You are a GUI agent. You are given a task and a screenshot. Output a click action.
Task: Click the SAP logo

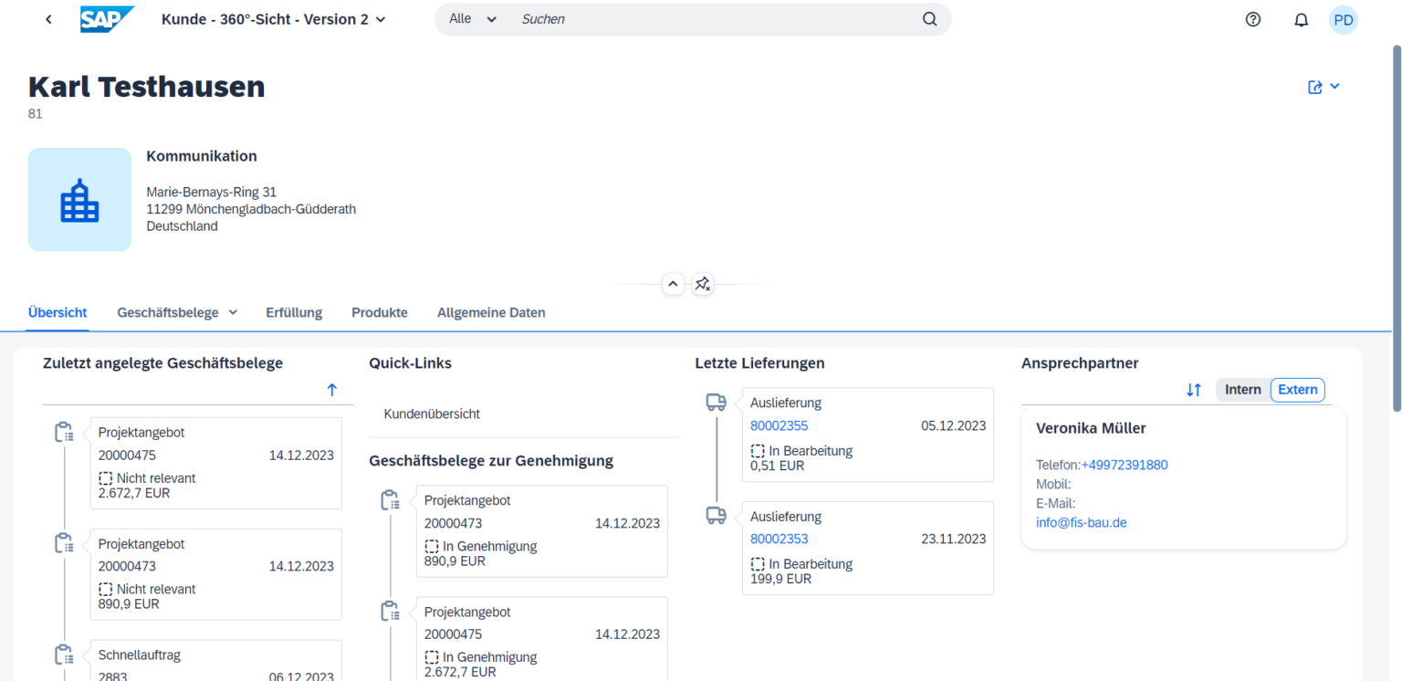[x=107, y=19]
